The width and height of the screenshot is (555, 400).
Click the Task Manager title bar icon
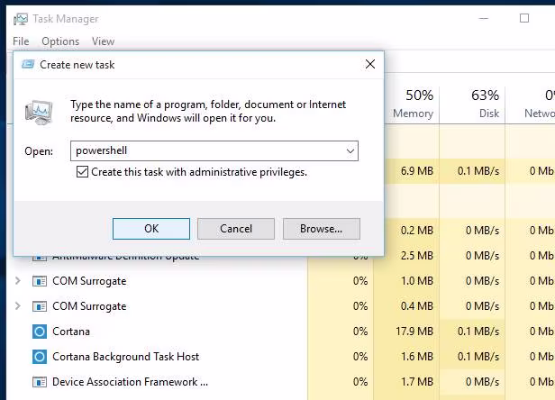click(21, 19)
